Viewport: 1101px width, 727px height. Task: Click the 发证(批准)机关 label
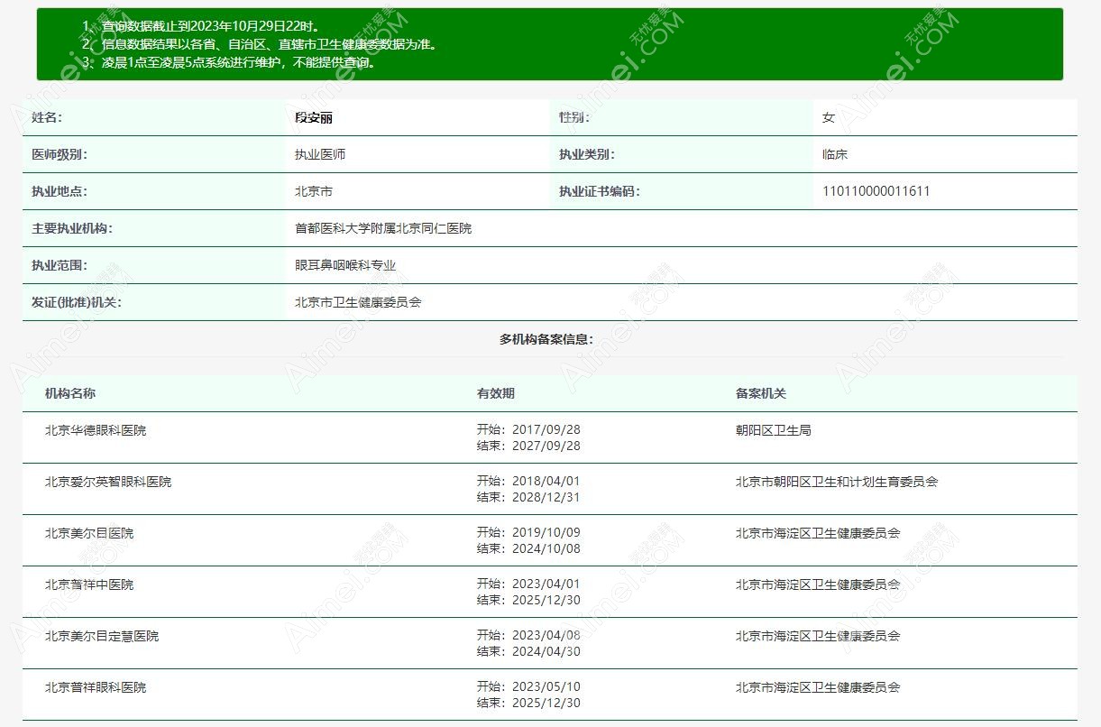click(77, 302)
